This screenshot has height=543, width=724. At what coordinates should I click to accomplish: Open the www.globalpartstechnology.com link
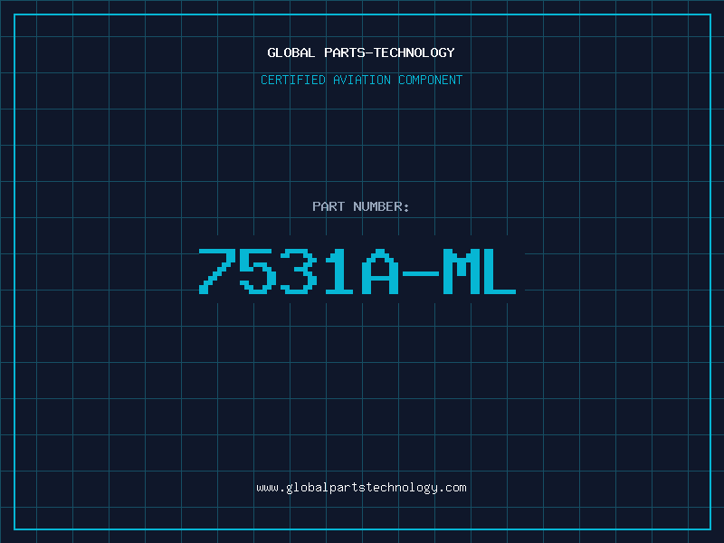pyautogui.click(x=361, y=488)
